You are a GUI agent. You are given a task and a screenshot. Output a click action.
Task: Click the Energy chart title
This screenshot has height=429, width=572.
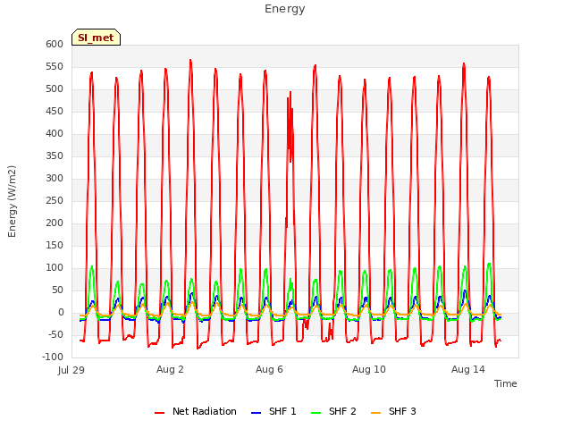point(284,9)
